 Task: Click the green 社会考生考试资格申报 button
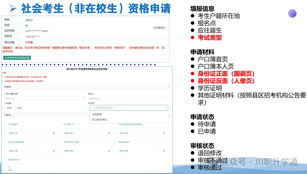coord(17,58)
